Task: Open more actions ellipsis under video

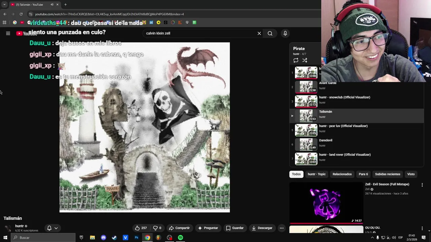Action: [x=281, y=228]
